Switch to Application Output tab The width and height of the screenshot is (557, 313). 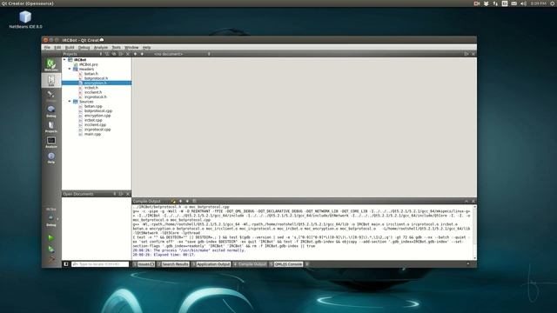[211, 264]
